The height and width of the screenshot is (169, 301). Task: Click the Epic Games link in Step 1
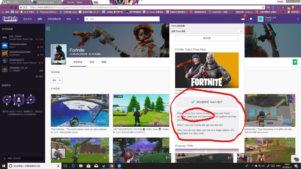[x=196, y=113]
